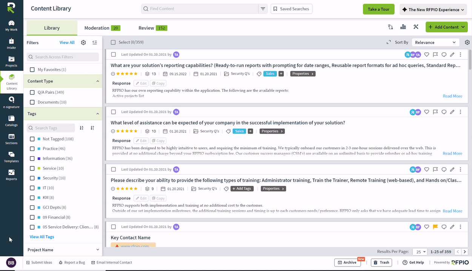Comment on the types of training question

[444, 169]
